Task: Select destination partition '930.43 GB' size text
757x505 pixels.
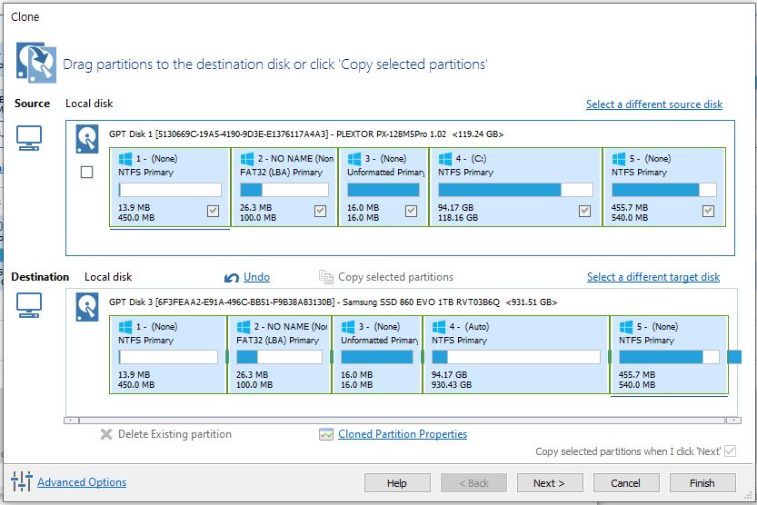Action: [x=452, y=385]
